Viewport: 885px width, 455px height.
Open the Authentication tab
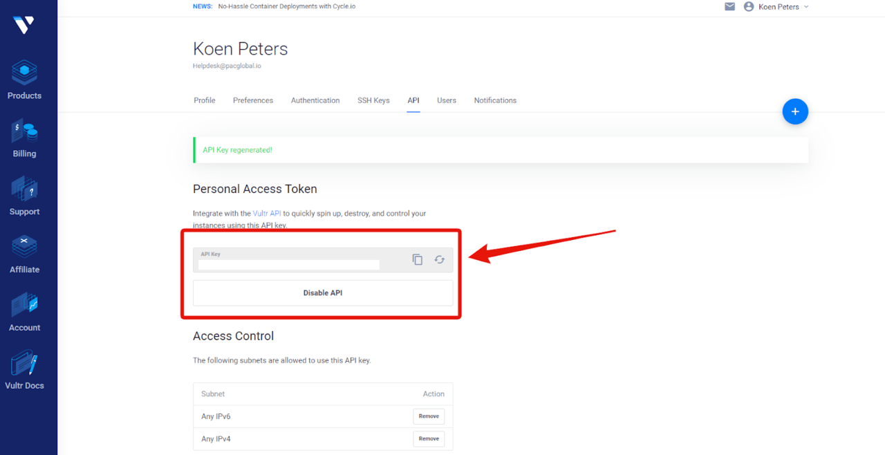click(315, 100)
